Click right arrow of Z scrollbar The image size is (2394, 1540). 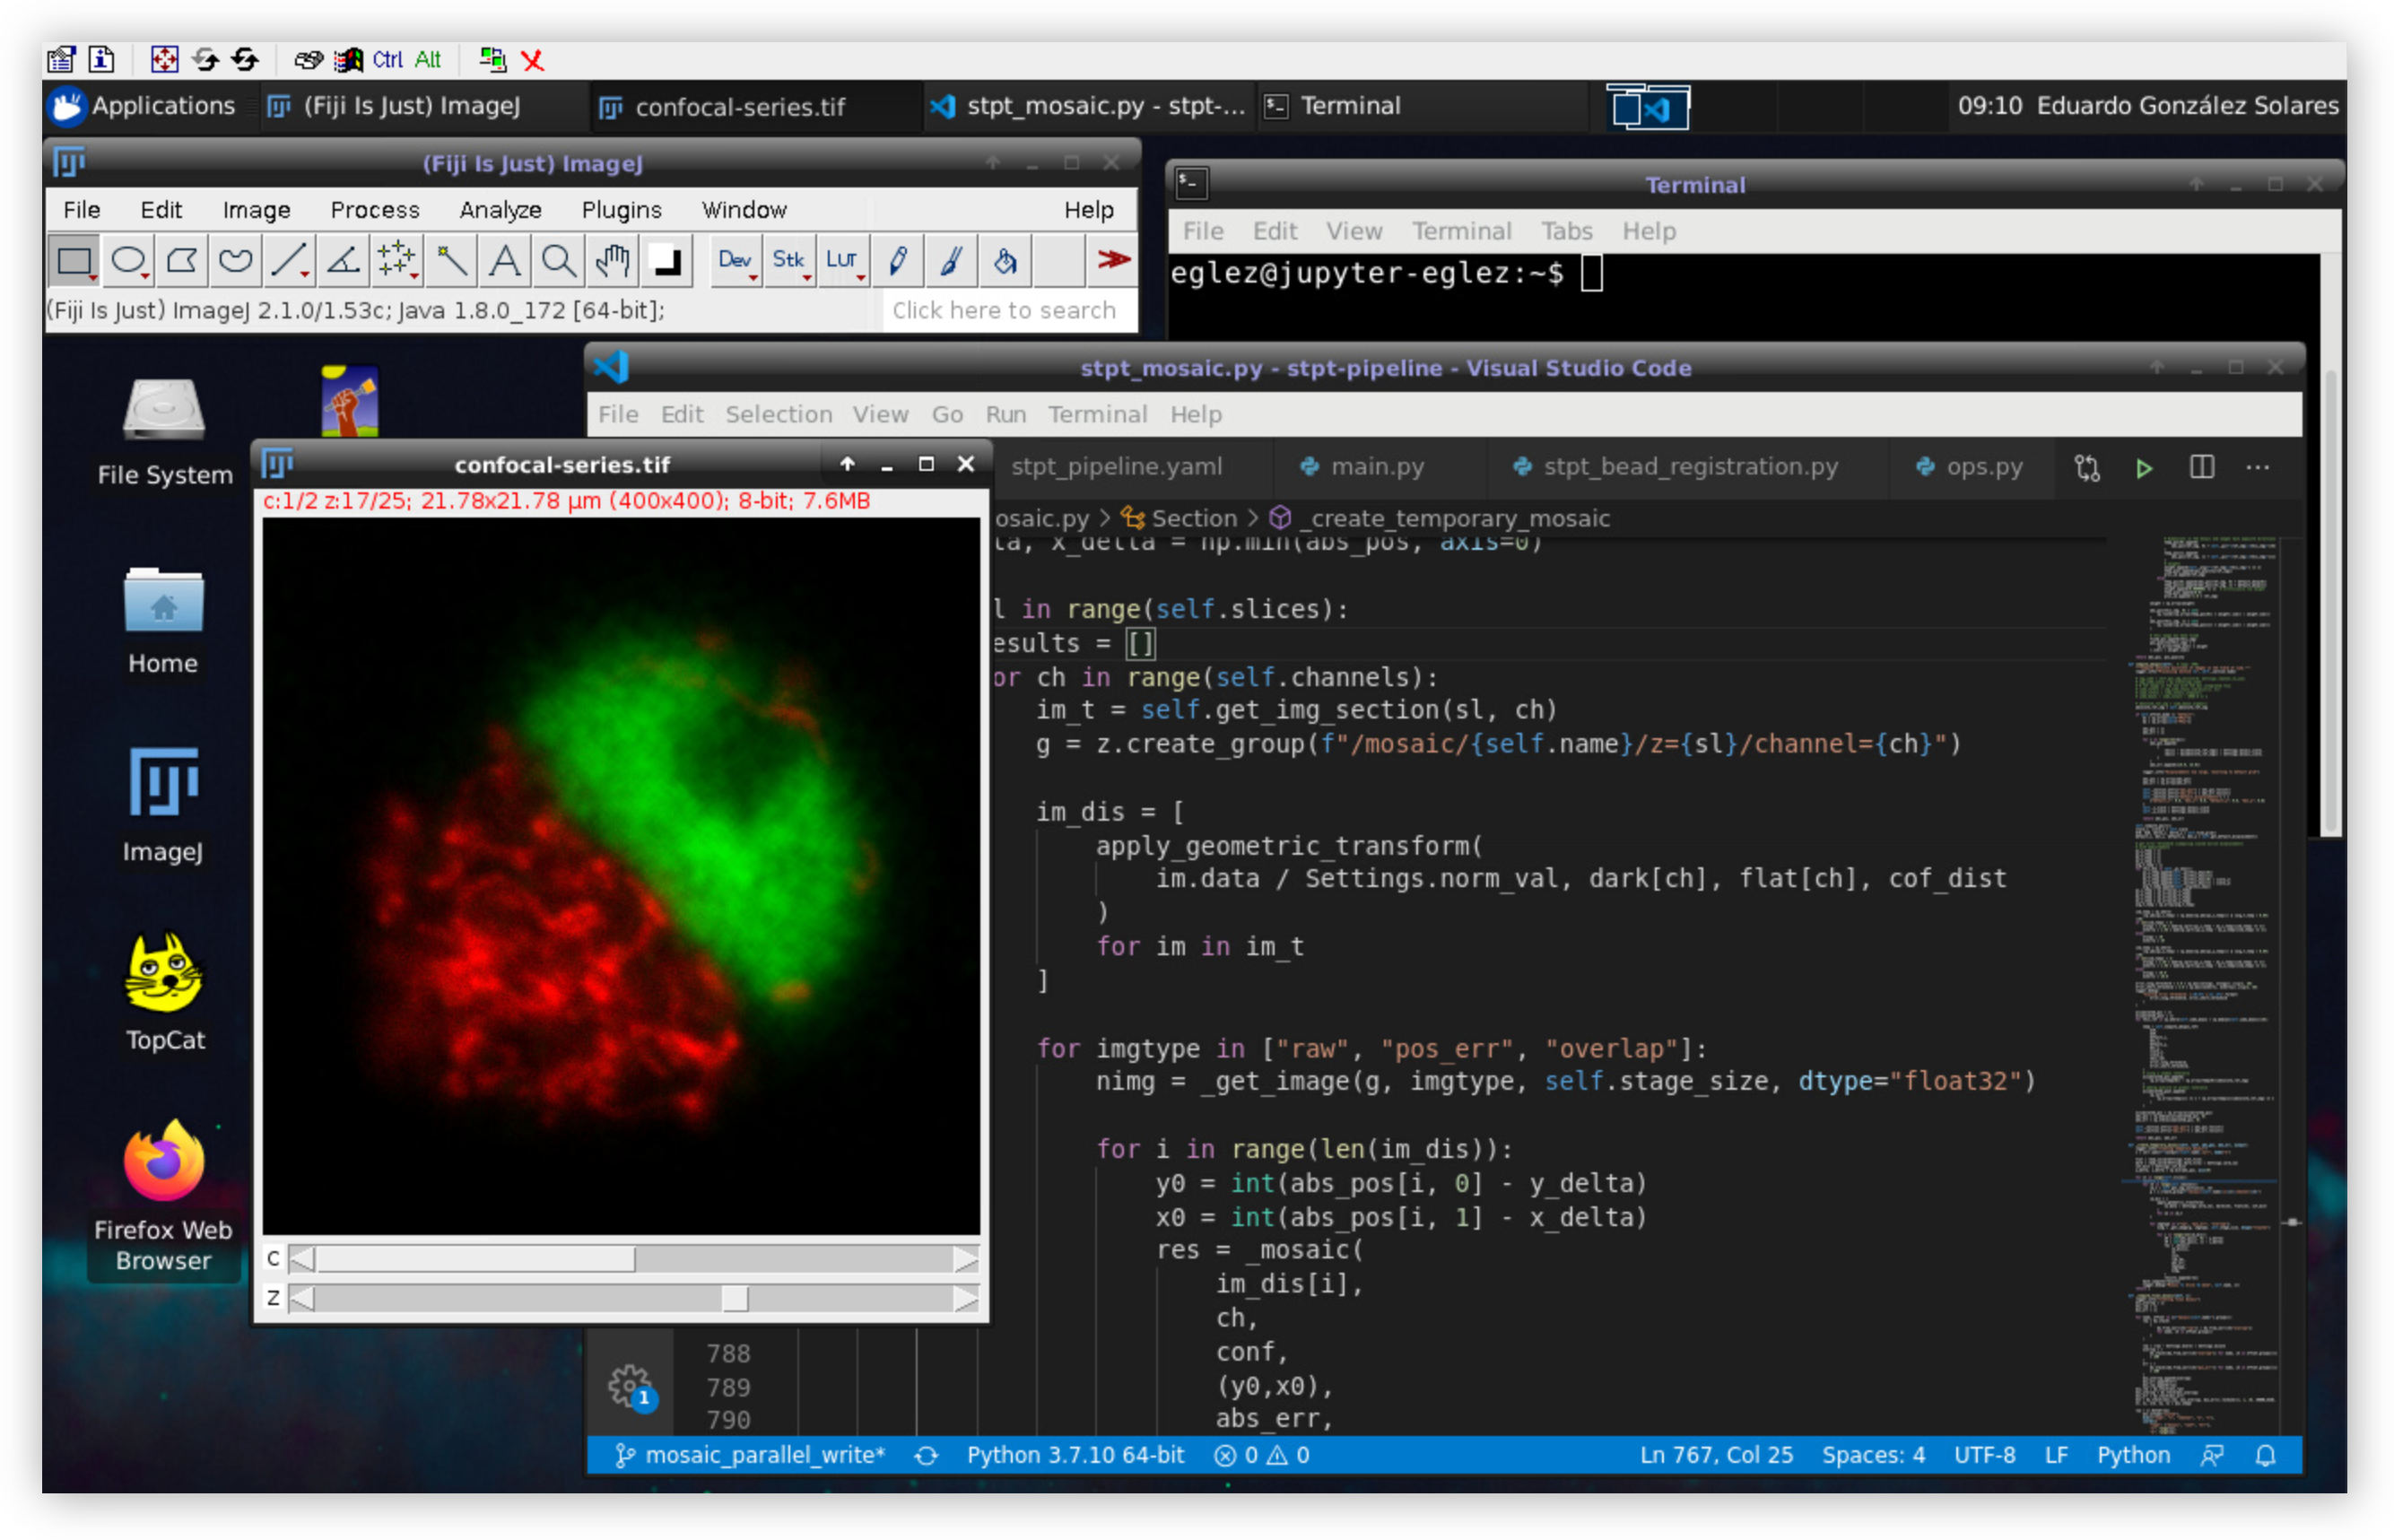pyautogui.click(x=966, y=1298)
